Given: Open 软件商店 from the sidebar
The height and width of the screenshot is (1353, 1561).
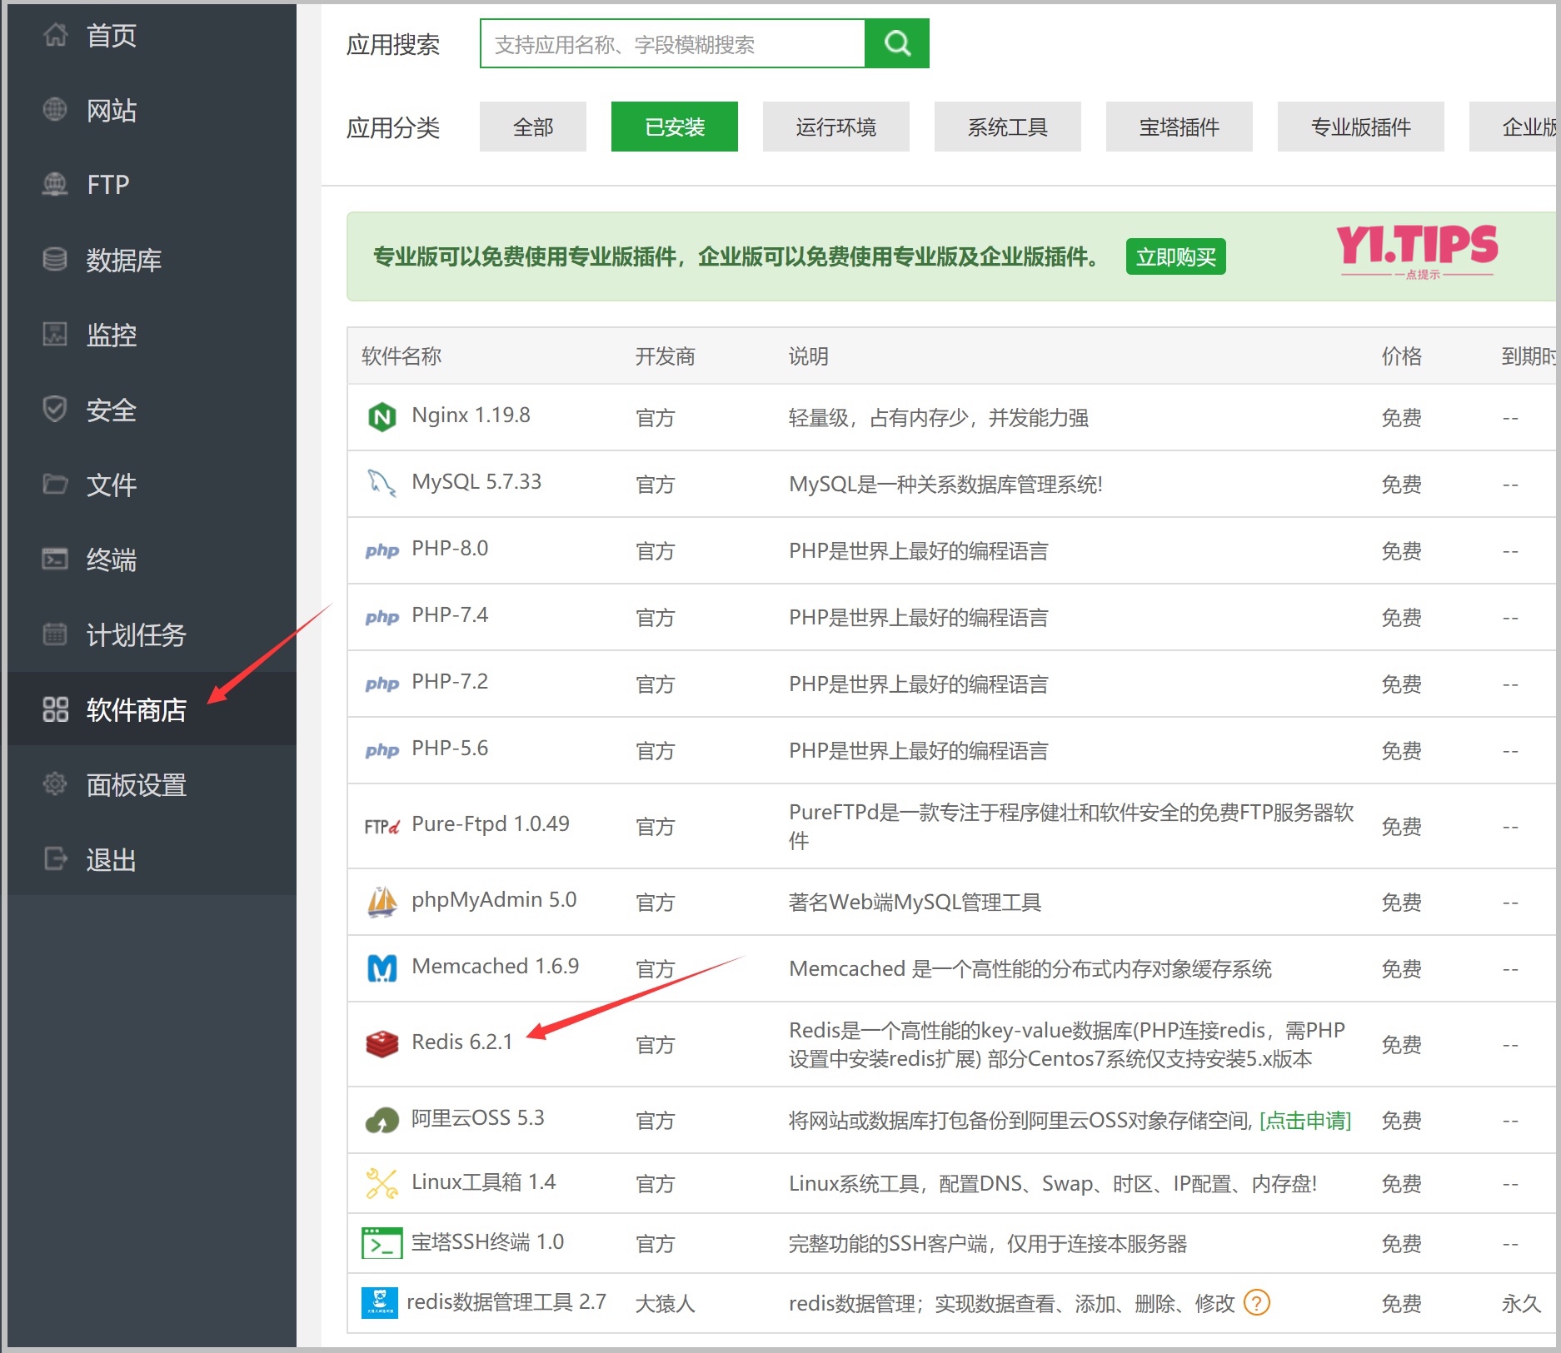Looking at the screenshot, I should (x=134, y=709).
